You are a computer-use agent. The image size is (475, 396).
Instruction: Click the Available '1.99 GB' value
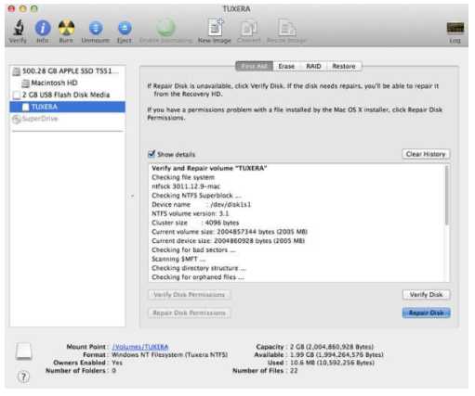[336, 354]
